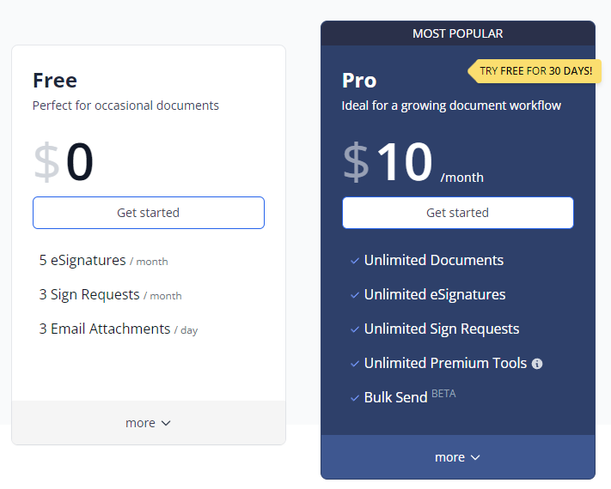
Task: Click the checkmark beside Unlimited Premium Tools
Action: (355, 364)
